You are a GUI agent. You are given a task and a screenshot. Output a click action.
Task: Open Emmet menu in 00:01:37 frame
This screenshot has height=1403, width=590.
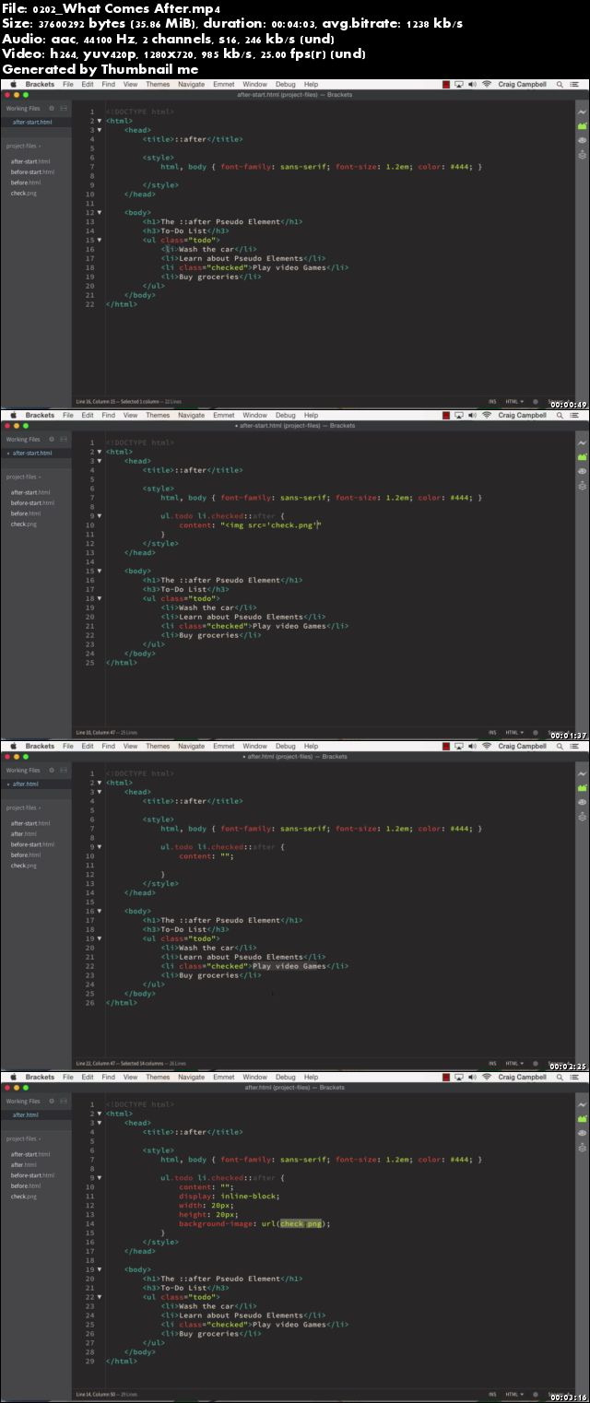click(223, 415)
